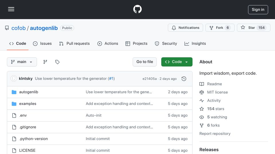Open the 'Auto-init' commit message
Screen dimensions: 275x154
click(94, 116)
